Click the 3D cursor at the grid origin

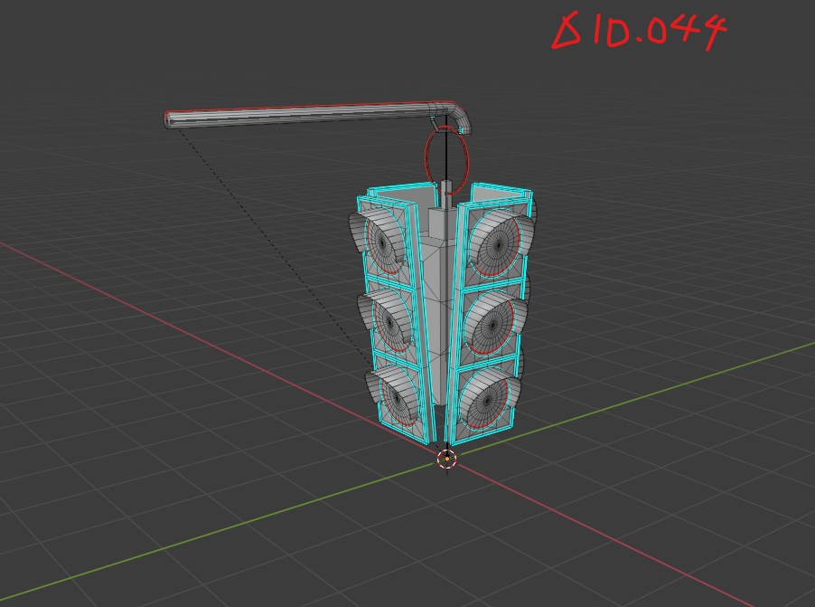(446, 460)
